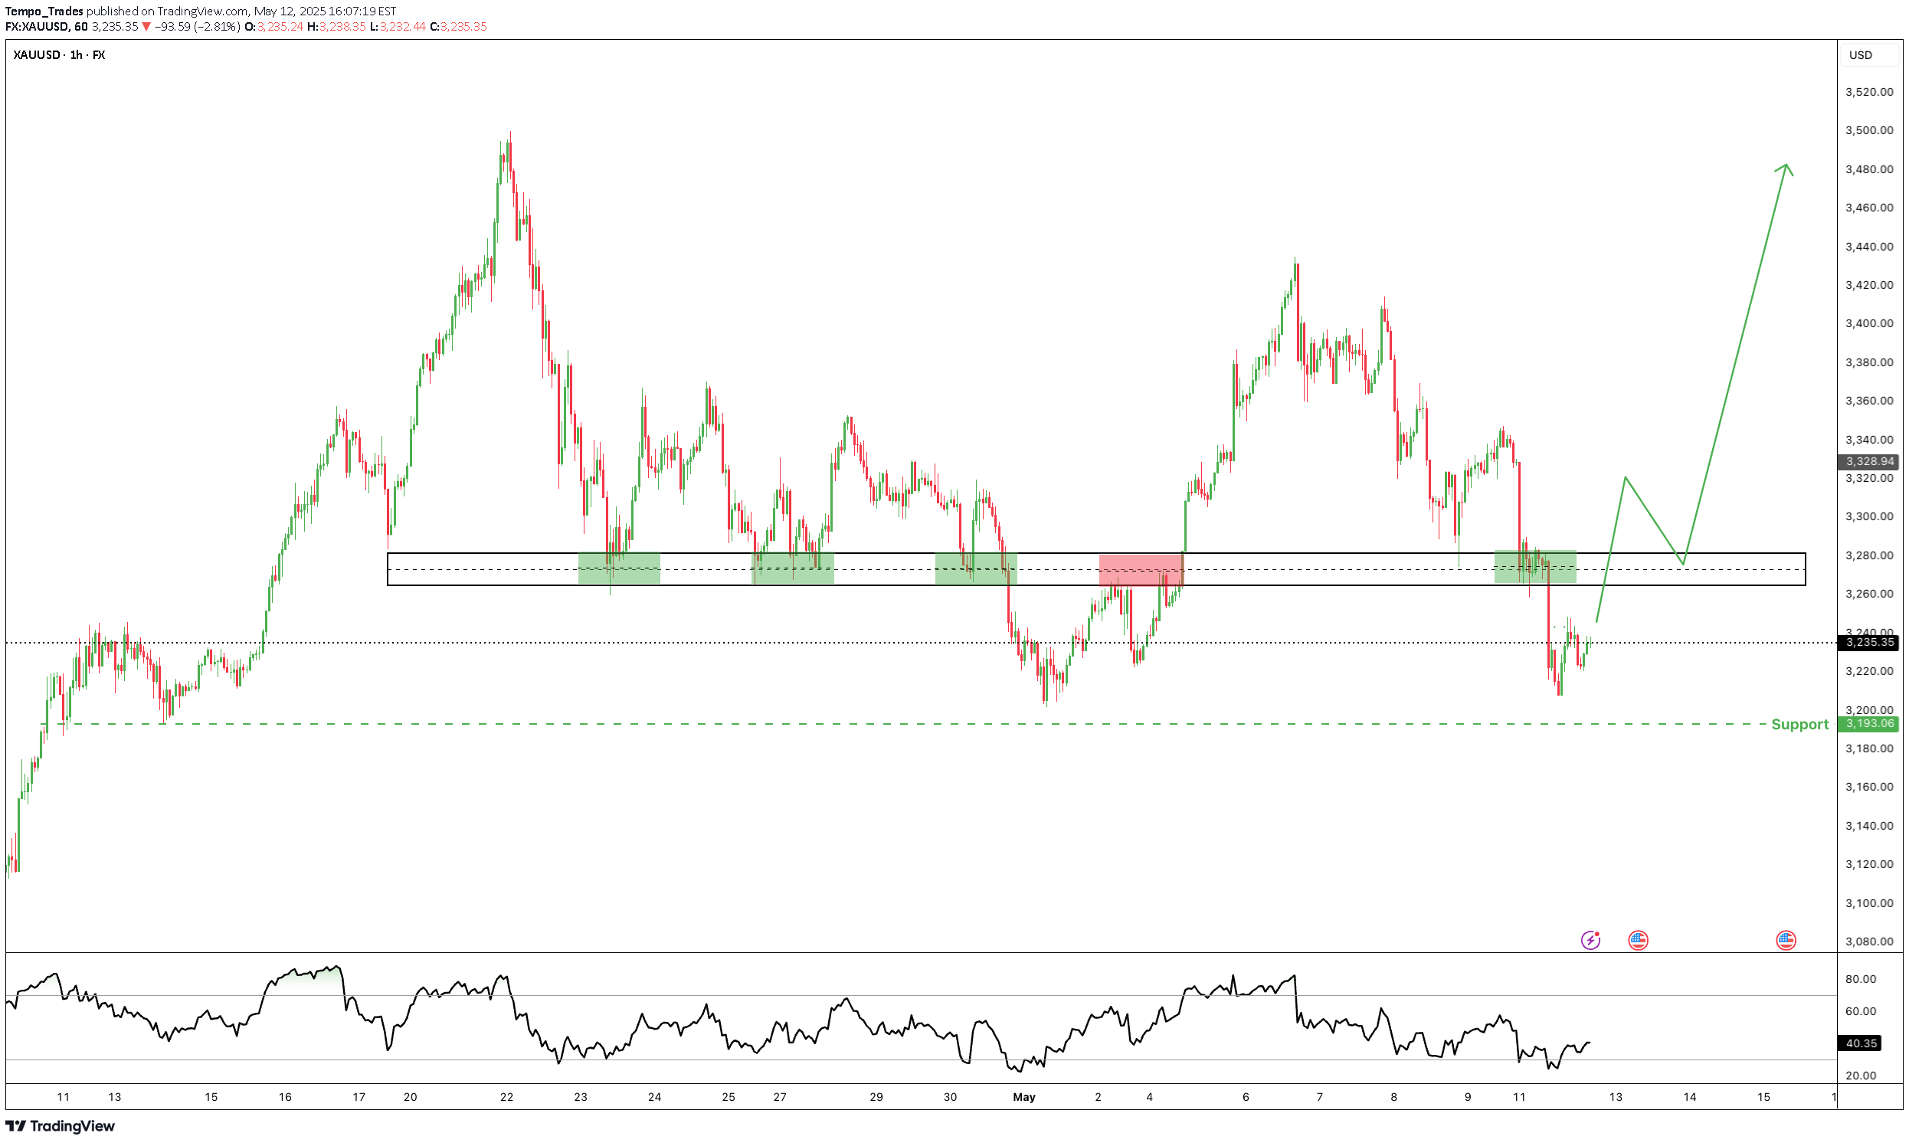Click the header low value L:3,232.44
Screen dimensions: 1909x1143
click(398, 27)
